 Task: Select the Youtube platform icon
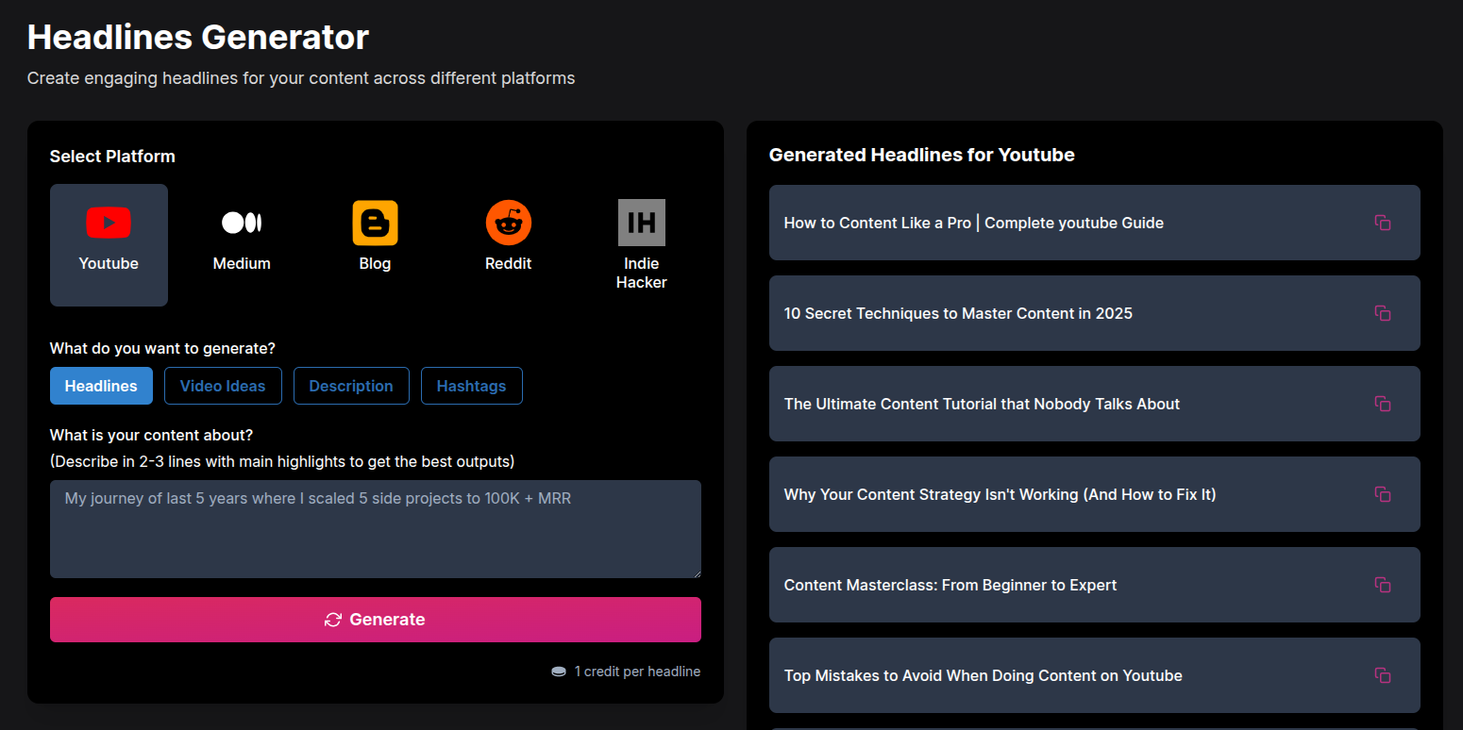tap(109, 224)
